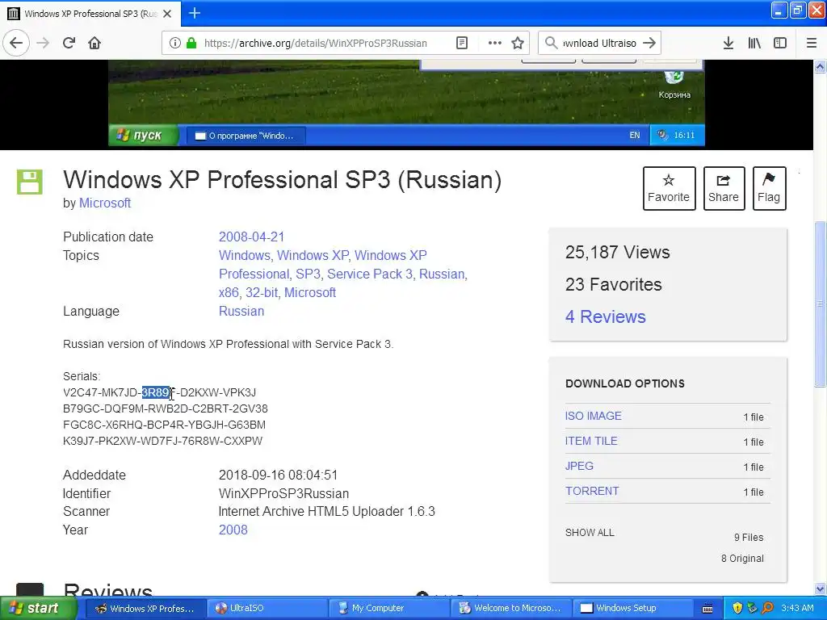This screenshot has width=827, height=620.
Task: Open the Firefox hamburger menu
Action: 811,43
